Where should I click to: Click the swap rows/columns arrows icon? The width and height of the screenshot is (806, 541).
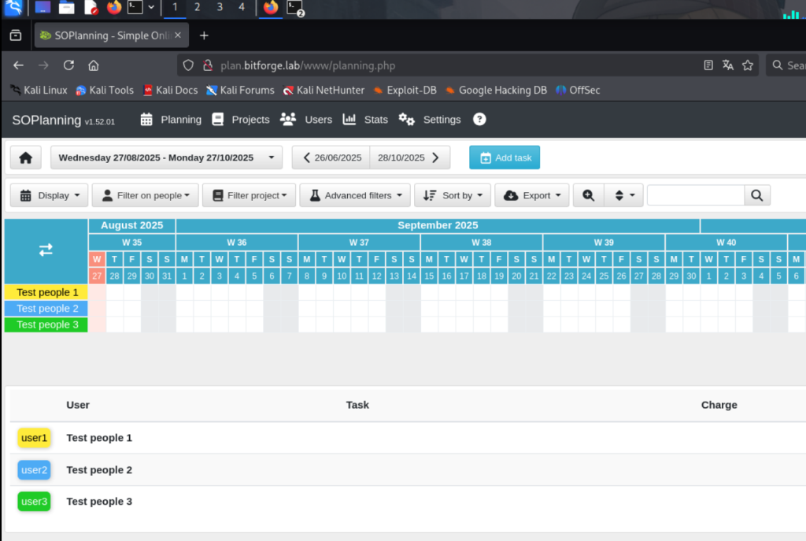coord(46,250)
